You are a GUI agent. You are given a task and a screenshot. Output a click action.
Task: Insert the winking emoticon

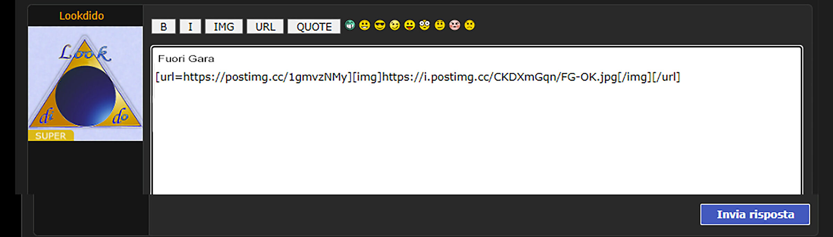(x=395, y=25)
